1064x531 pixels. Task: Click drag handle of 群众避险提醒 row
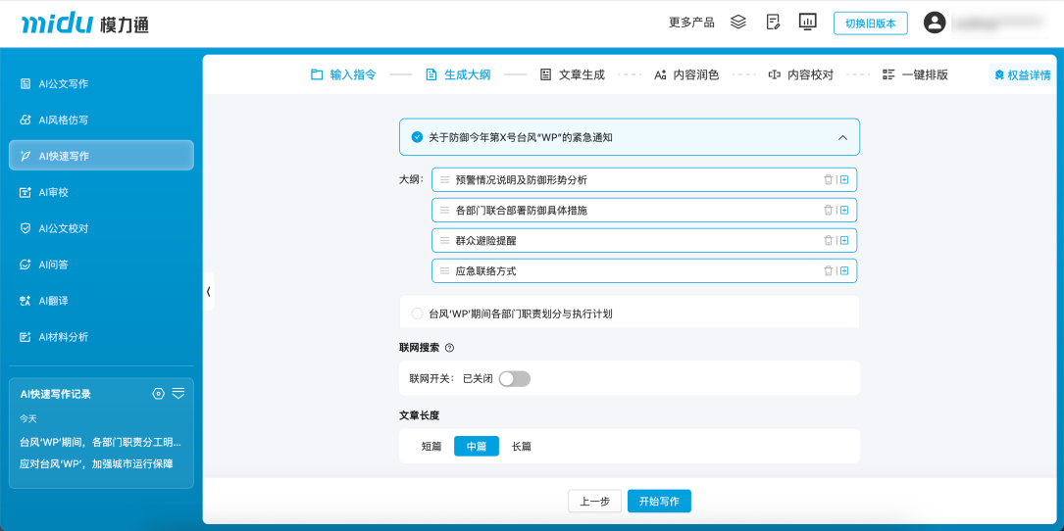(x=444, y=240)
